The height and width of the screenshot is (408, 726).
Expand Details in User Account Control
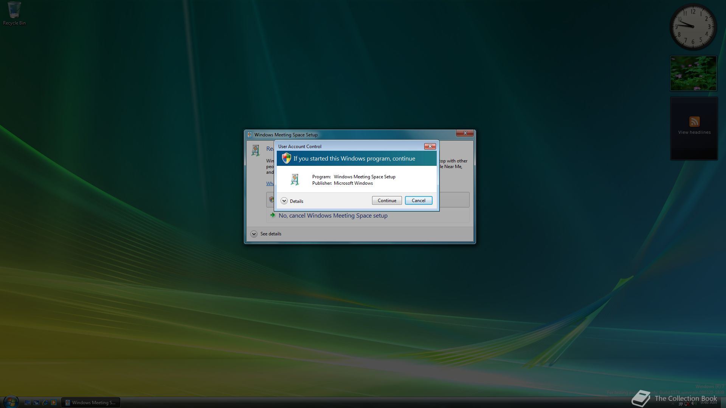(292, 201)
